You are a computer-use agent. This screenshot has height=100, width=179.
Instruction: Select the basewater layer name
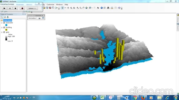(x=9, y=23)
